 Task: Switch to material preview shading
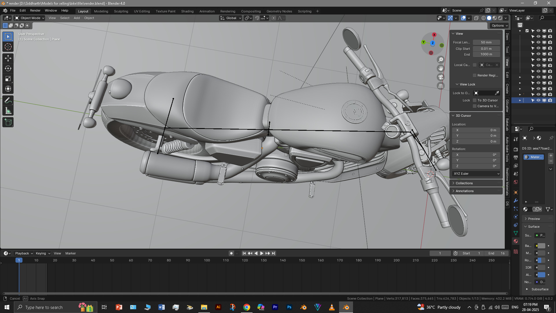495,18
